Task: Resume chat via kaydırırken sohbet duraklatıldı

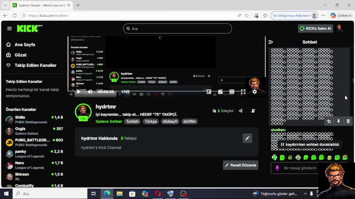Action: pyautogui.click(x=310, y=145)
